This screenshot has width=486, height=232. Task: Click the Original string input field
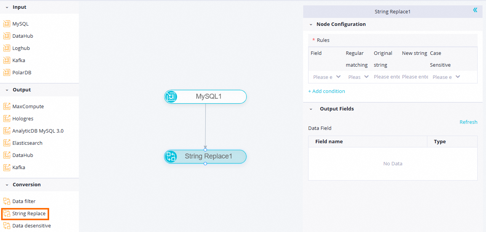387,77
